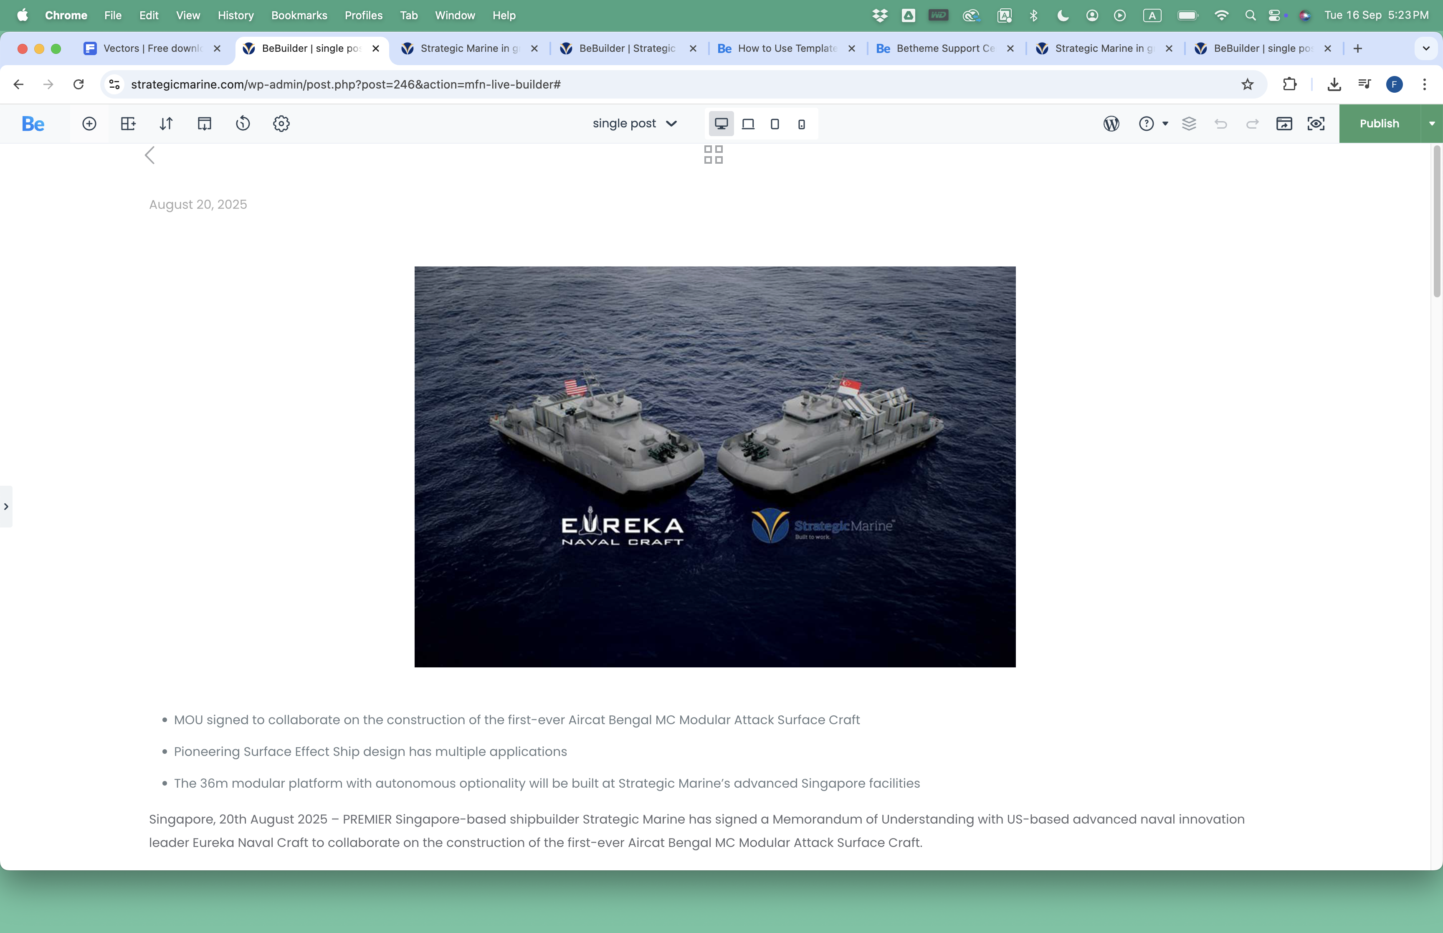1443x933 pixels.
Task: Open the Profiles menu
Action: pyautogui.click(x=363, y=15)
